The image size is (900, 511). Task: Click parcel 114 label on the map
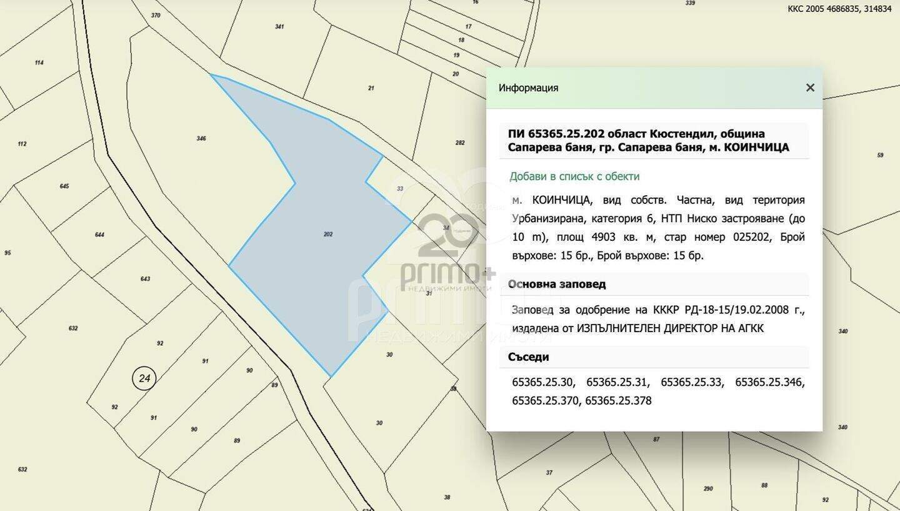[x=39, y=63]
